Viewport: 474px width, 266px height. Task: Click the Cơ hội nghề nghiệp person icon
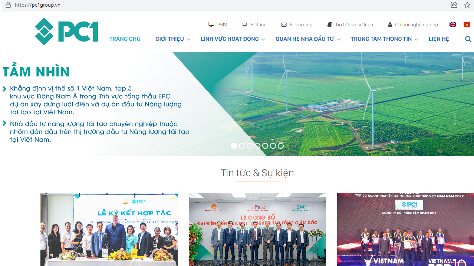point(390,24)
